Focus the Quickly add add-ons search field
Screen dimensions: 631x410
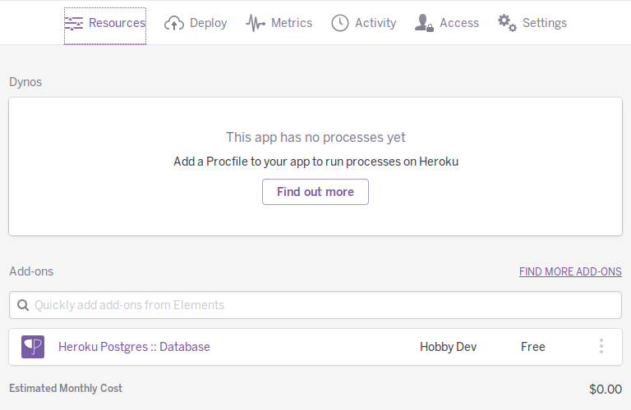[320, 305]
